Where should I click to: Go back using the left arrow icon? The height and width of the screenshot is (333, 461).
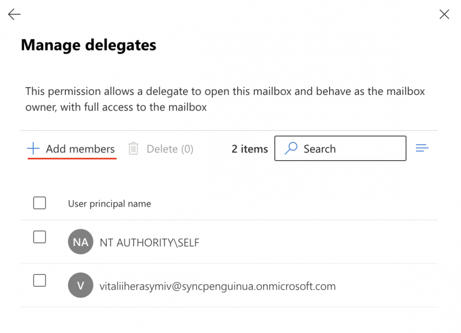point(14,14)
